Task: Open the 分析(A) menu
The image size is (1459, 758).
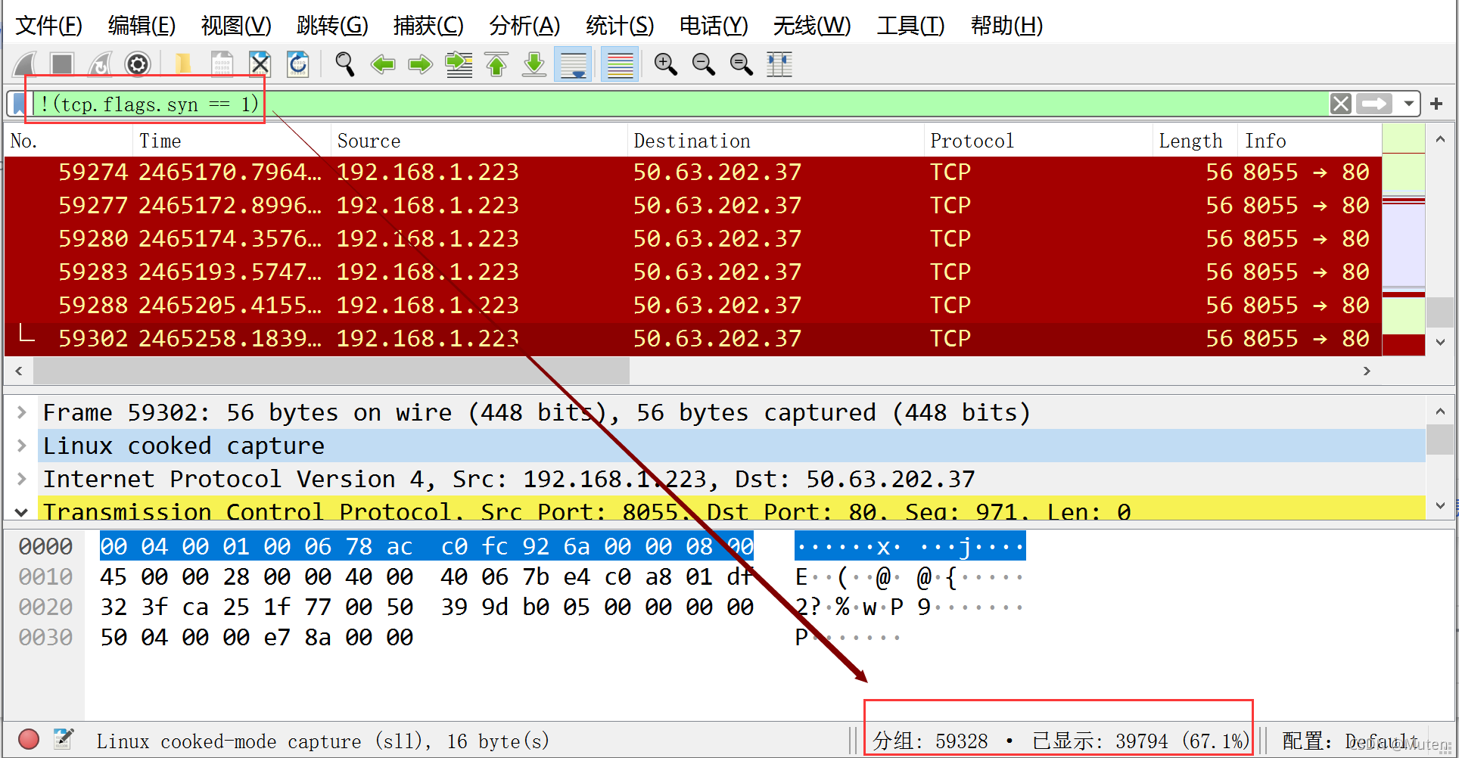Action: point(524,26)
